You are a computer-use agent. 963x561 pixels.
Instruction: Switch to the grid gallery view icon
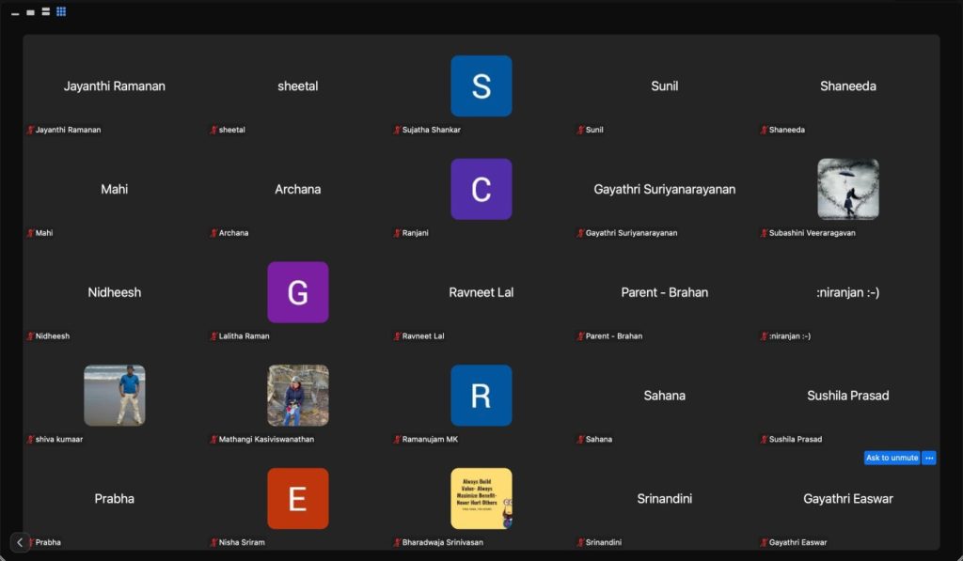(61, 12)
